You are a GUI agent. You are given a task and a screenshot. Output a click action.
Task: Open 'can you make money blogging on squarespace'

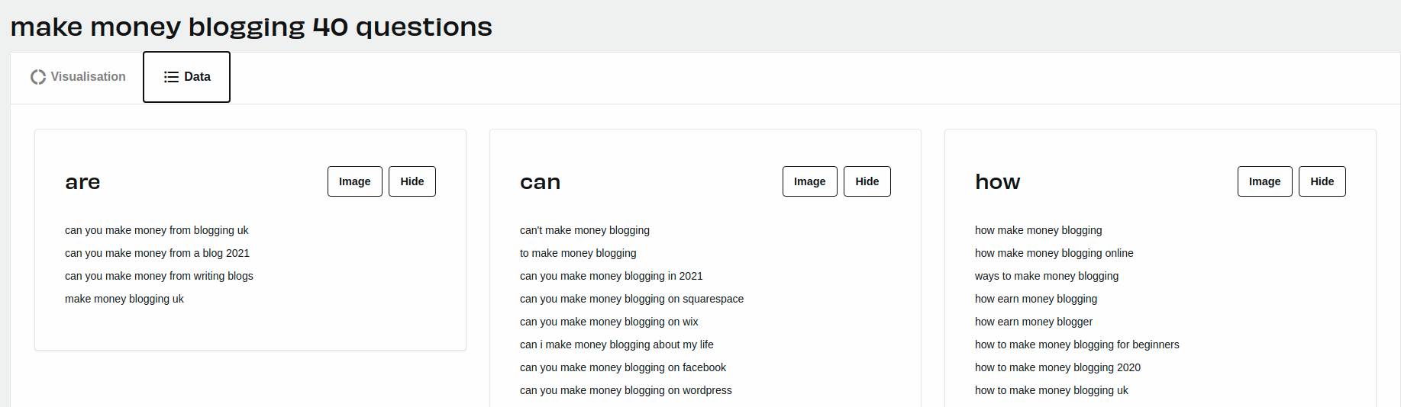631,299
